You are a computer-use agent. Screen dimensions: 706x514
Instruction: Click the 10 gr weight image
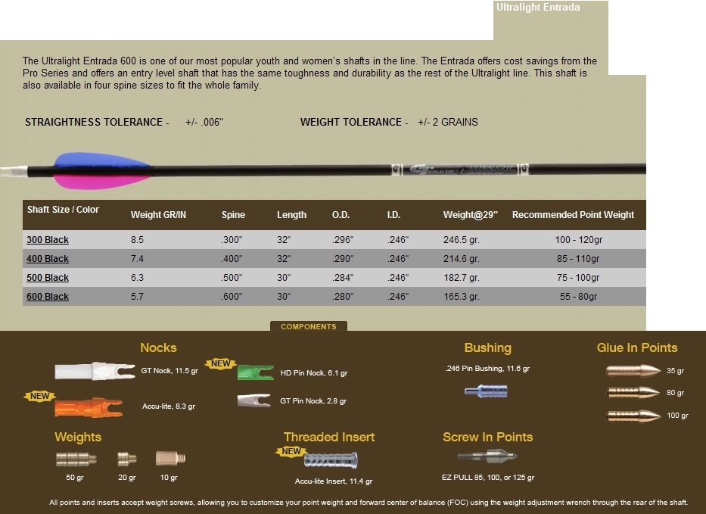pos(171,458)
